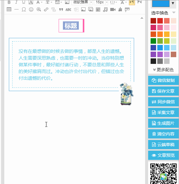Viewport: 179px width, 184px height.
Task: Open the 云端草稿 cloud drafts button
Action: click(163, 145)
